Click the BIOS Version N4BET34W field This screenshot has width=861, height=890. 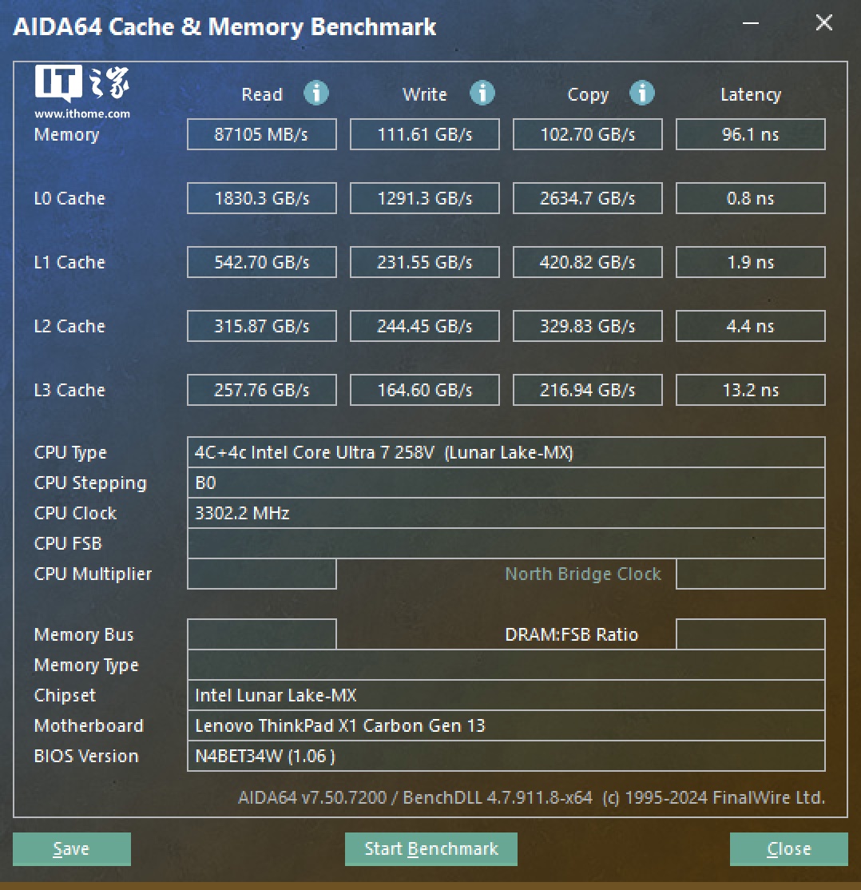coord(506,756)
